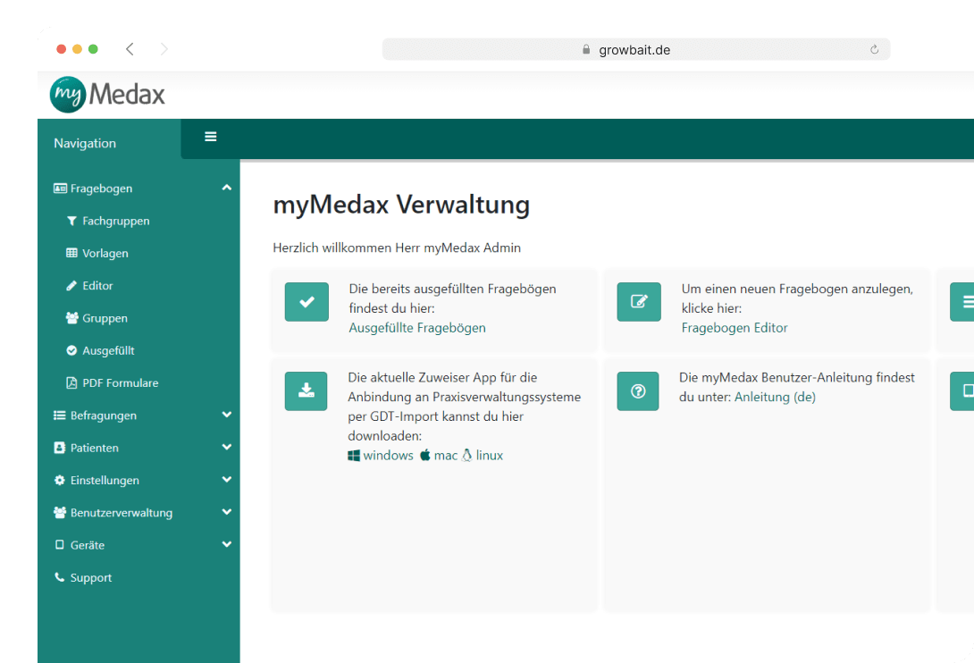Open Fachgruppen in the sidebar

[115, 222]
